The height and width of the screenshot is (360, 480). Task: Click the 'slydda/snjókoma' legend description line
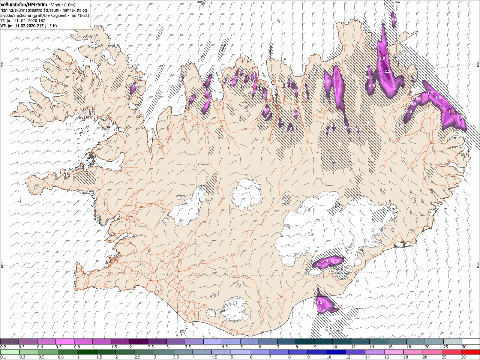point(45,15)
